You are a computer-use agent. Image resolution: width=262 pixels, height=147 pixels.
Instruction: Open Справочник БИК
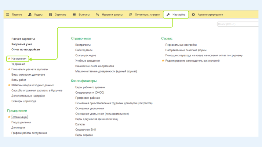tap(86, 130)
